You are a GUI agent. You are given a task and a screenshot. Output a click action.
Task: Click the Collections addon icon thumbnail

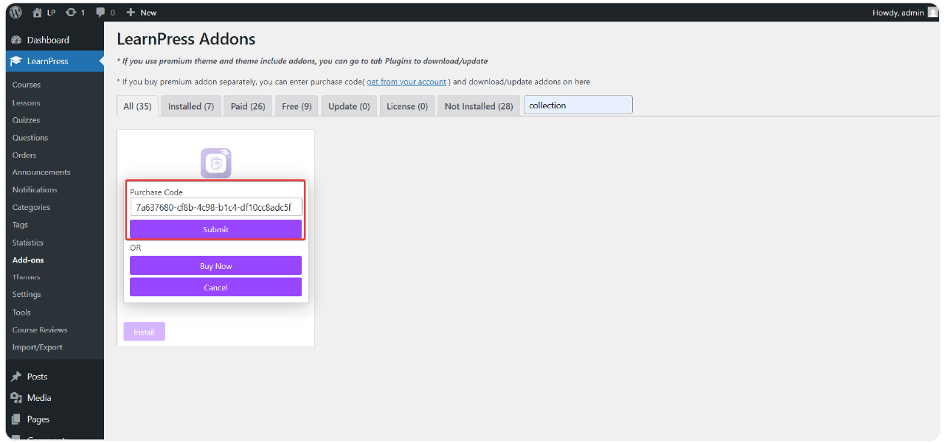216,163
